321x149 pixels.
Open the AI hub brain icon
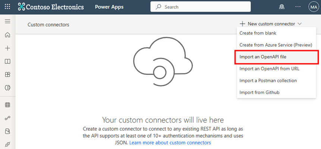pyautogui.click(x=7, y=88)
